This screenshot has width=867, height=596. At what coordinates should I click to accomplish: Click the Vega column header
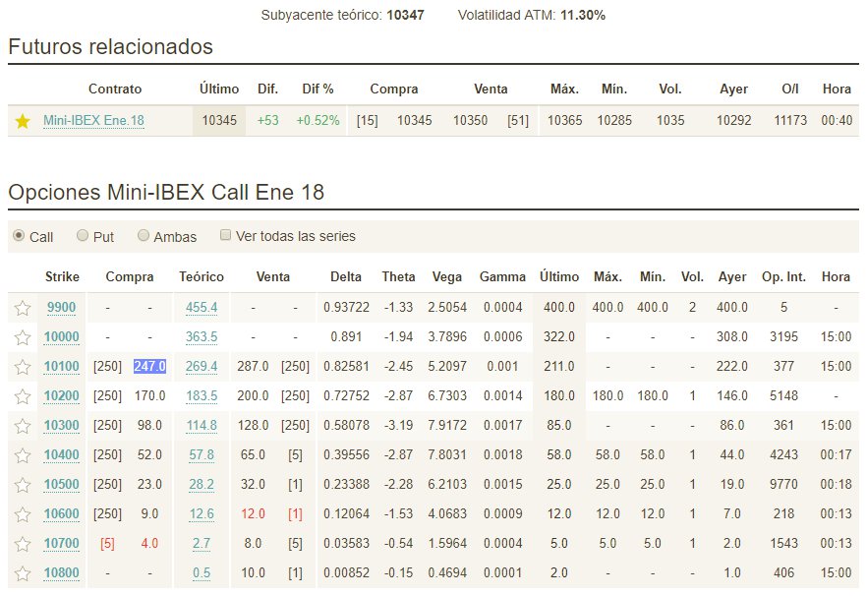446,276
